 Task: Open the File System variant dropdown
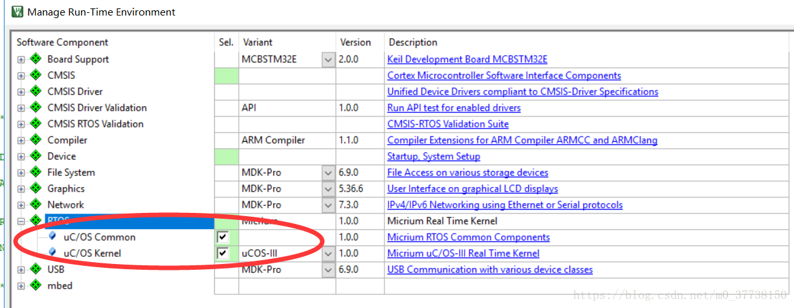[328, 173]
